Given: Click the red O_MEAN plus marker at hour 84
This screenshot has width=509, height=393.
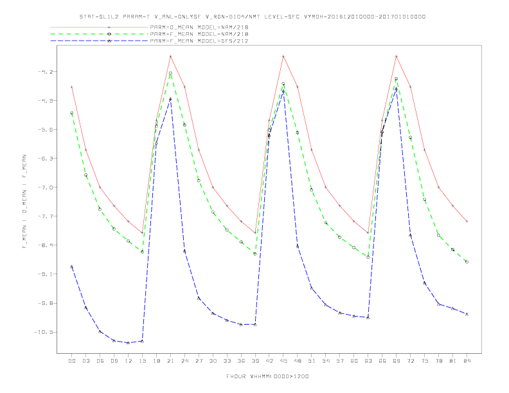Looking at the screenshot, I should [467, 221].
